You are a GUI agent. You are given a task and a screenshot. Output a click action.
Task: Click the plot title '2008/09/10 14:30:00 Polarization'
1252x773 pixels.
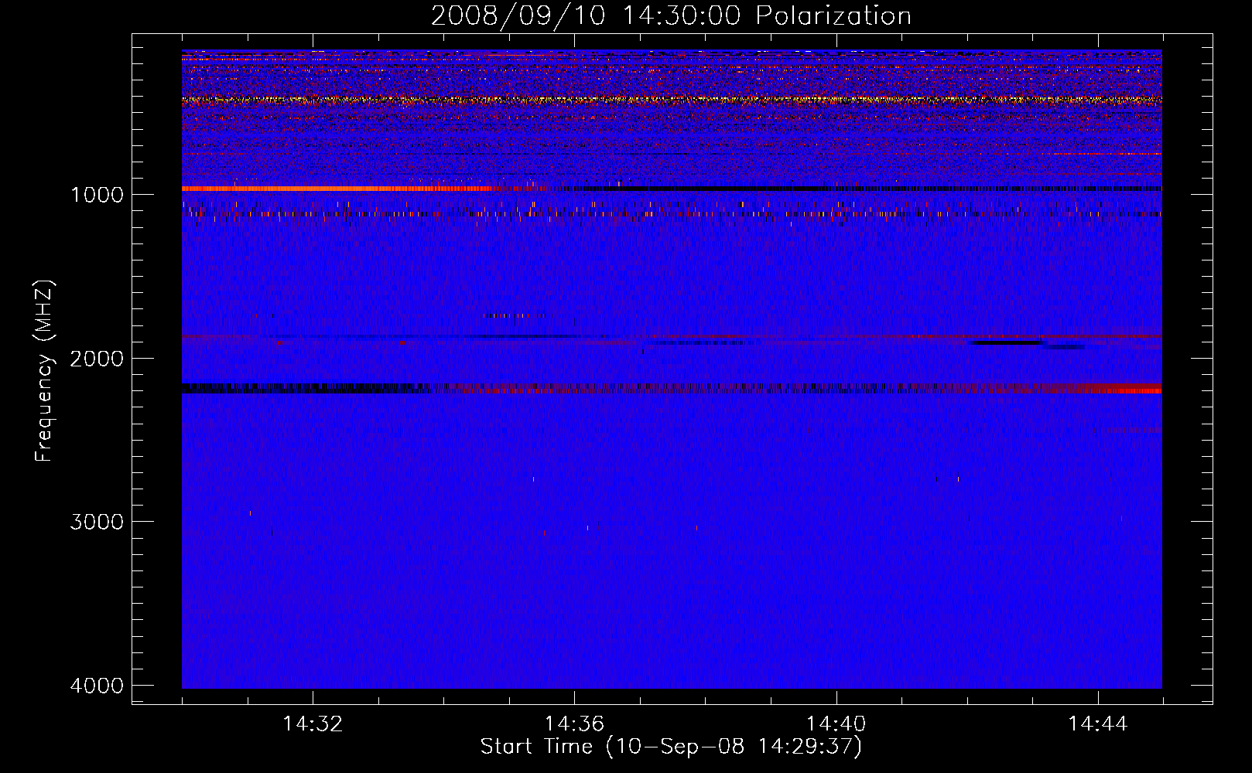pyautogui.click(x=671, y=15)
